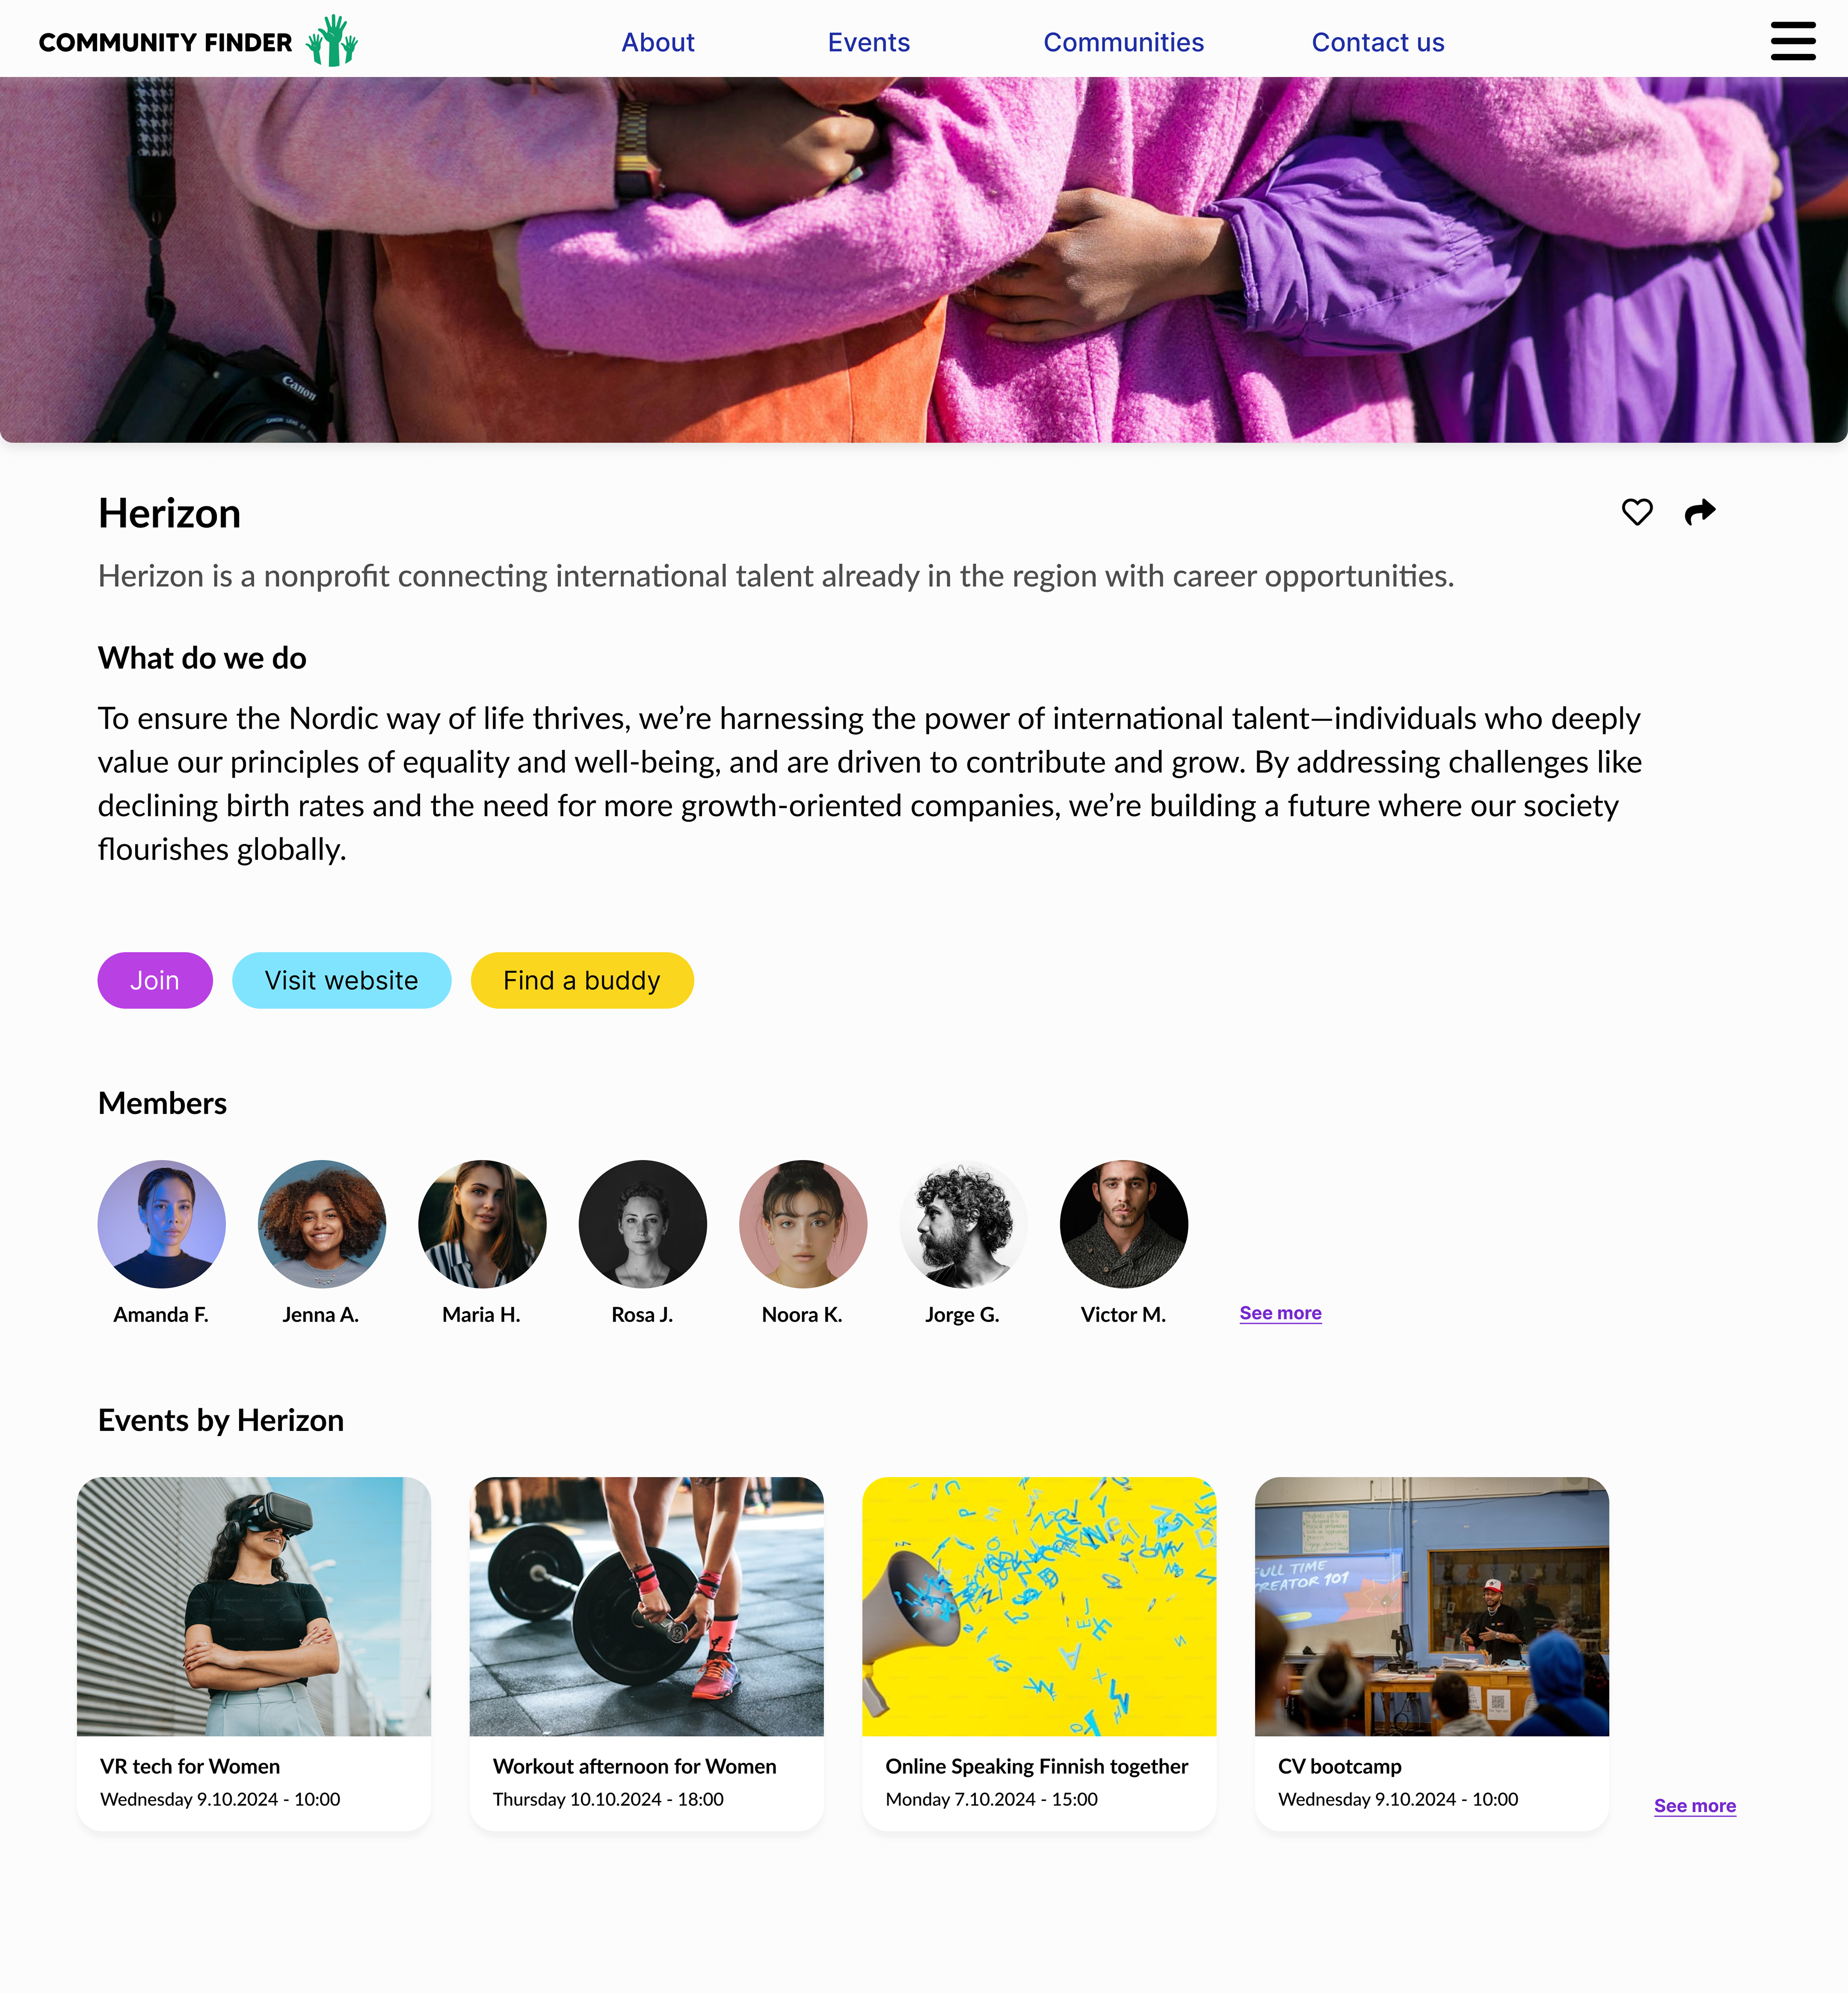Open the VR tech for Women event card

[254, 1653]
